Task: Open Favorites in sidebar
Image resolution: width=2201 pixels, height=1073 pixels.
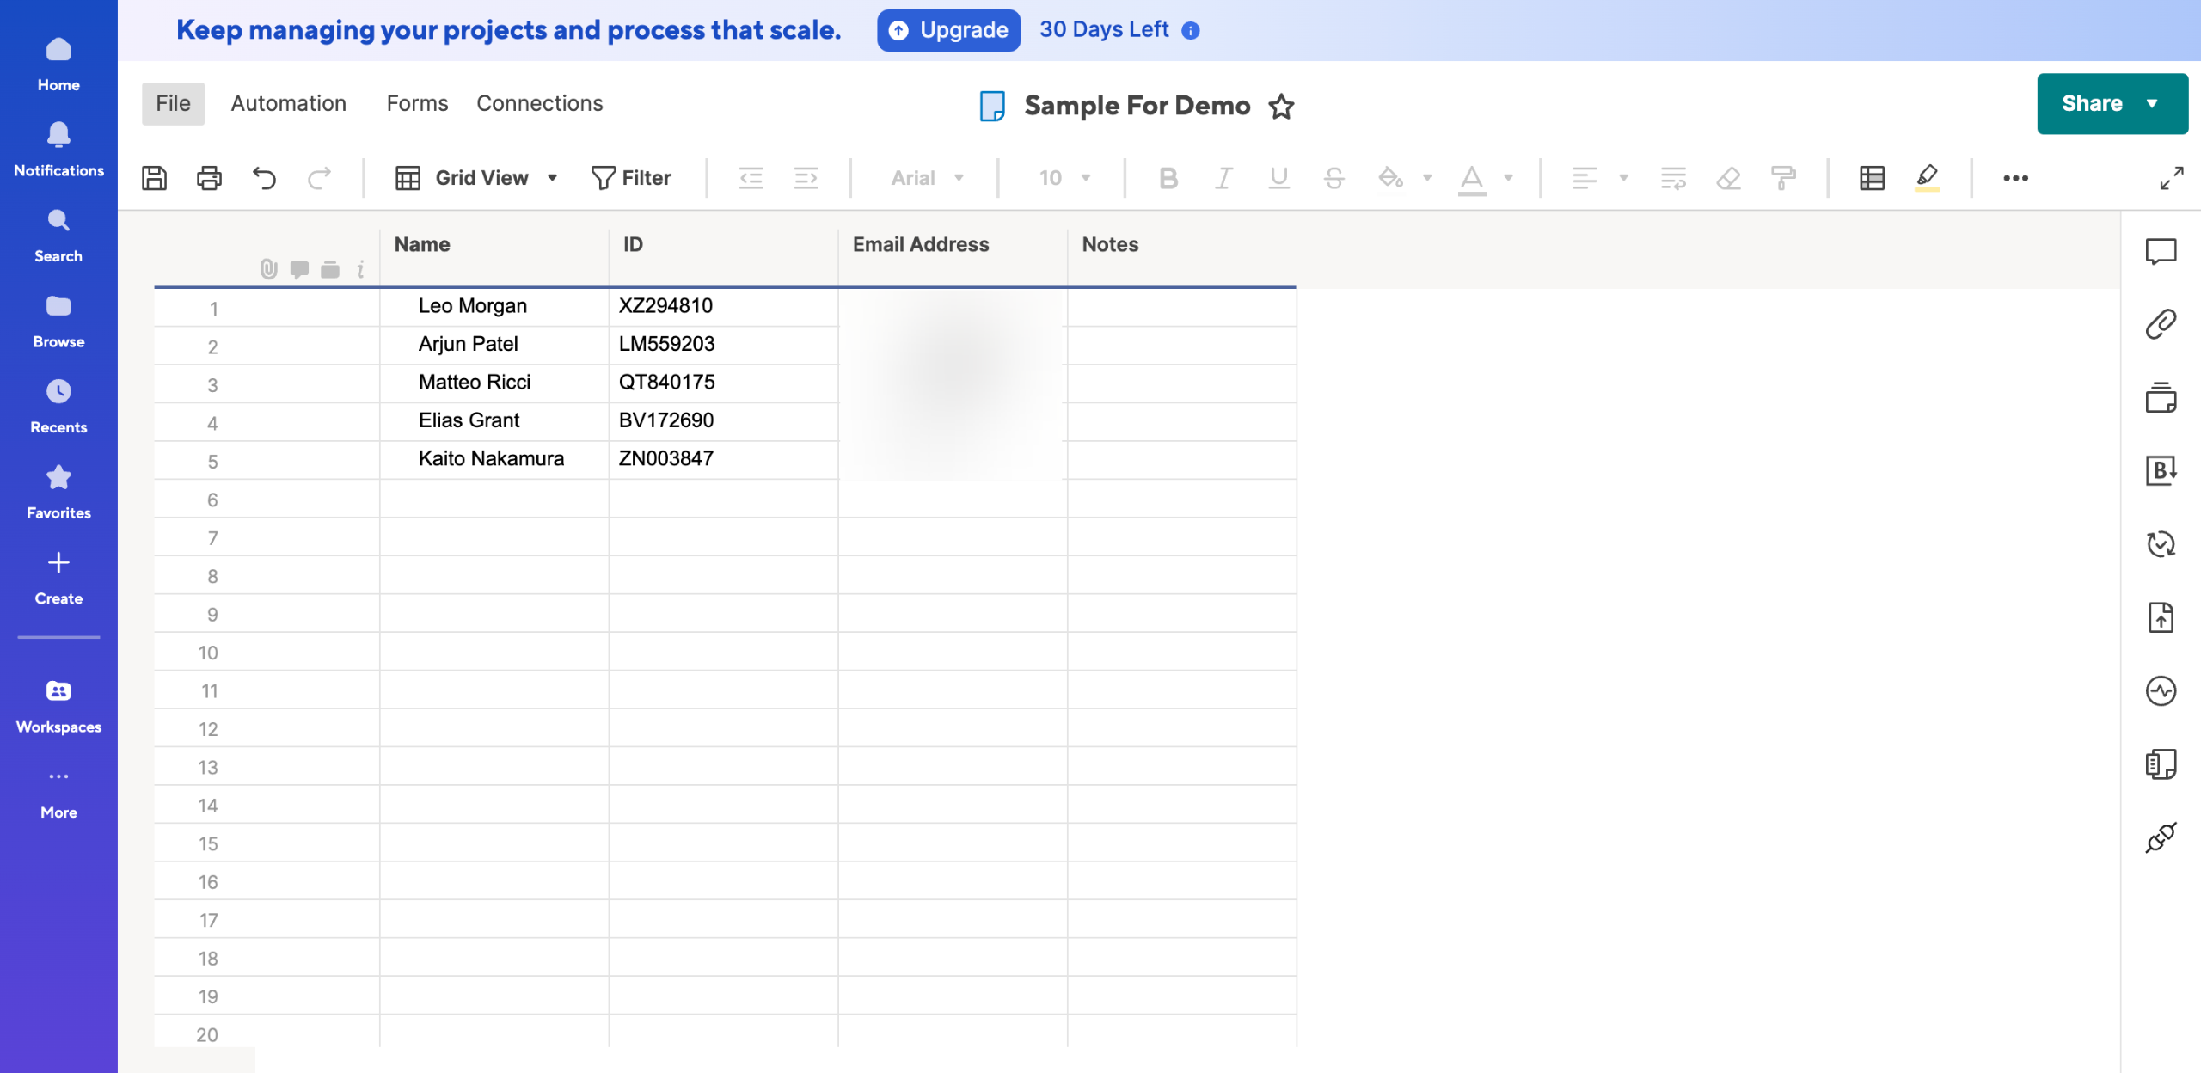Action: click(58, 491)
